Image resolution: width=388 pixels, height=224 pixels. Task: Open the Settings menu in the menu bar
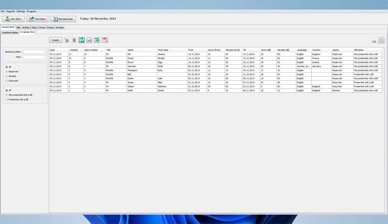click(x=21, y=12)
